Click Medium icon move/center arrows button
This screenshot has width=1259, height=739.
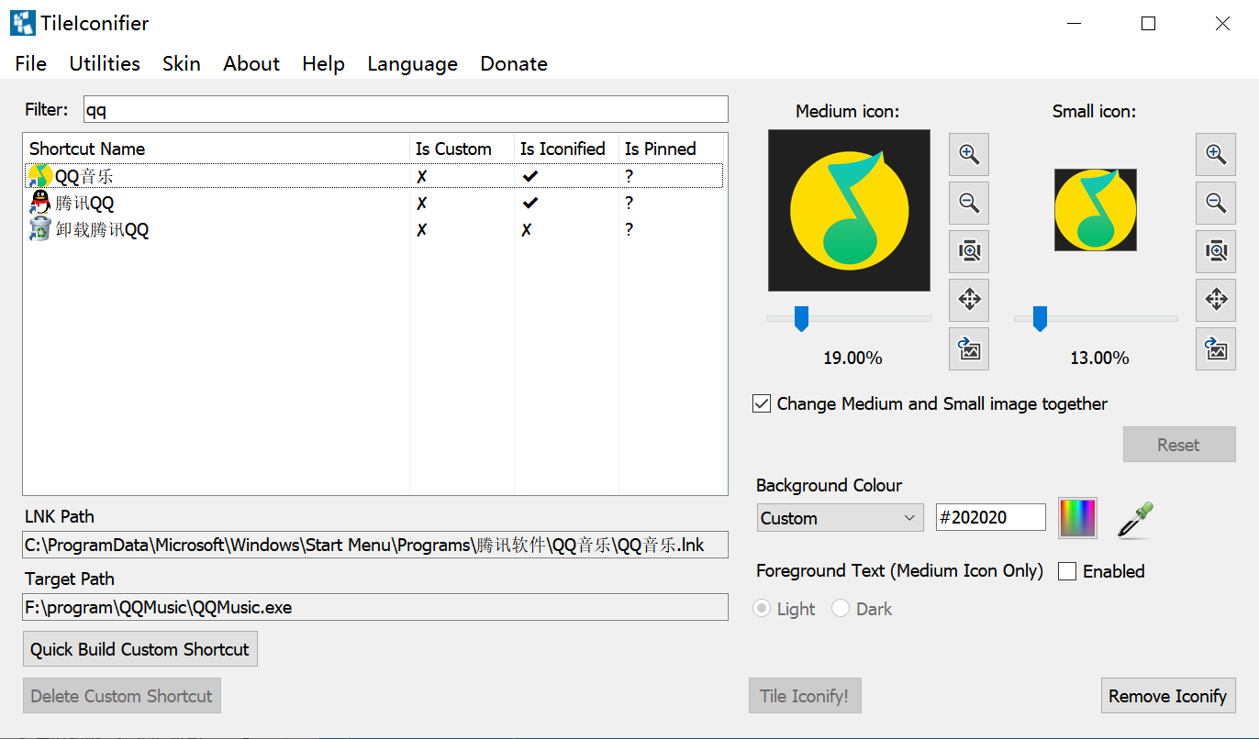[969, 300]
